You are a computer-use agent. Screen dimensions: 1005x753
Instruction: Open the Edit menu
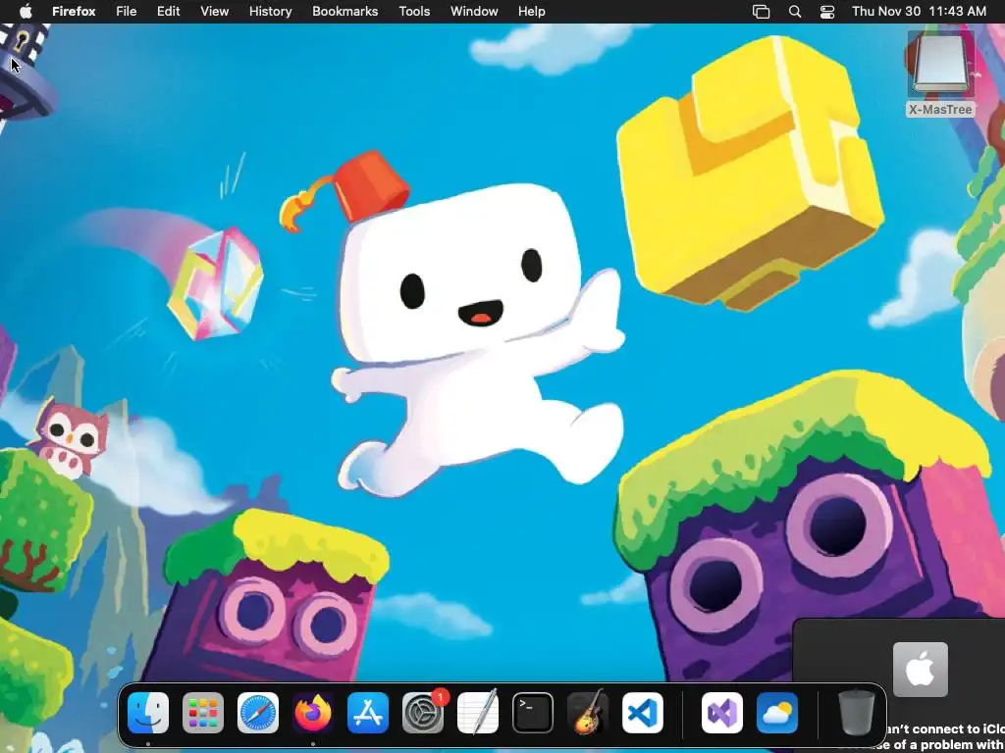click(x=169, y=12)
